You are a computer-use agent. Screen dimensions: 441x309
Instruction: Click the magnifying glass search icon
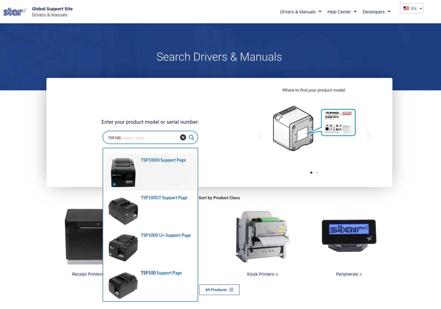[x=192, y=137]
